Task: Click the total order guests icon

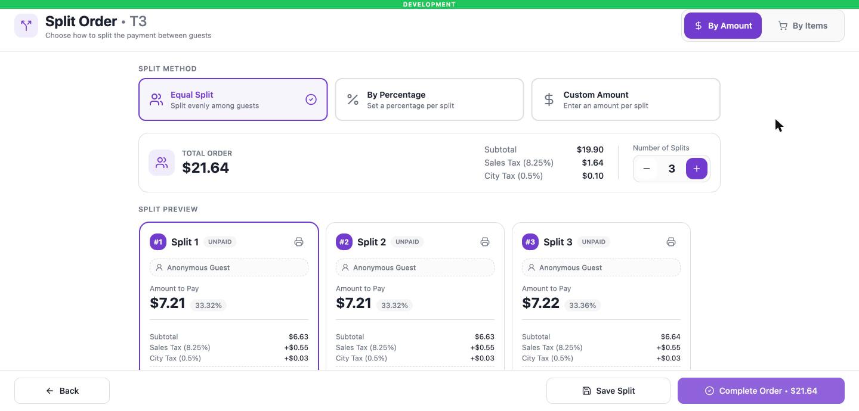Action: coord(162,163)
